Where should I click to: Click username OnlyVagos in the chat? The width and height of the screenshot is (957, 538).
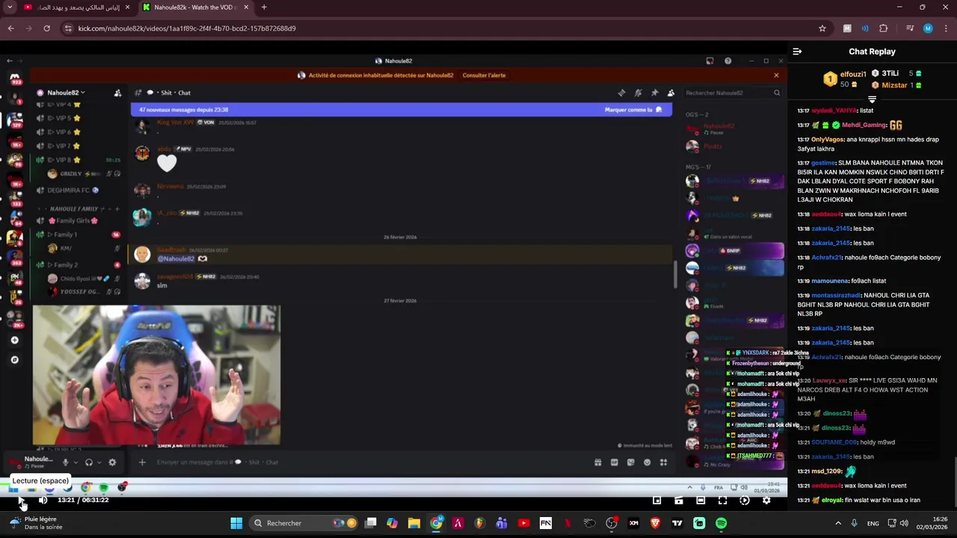click(x=828, y=139)
